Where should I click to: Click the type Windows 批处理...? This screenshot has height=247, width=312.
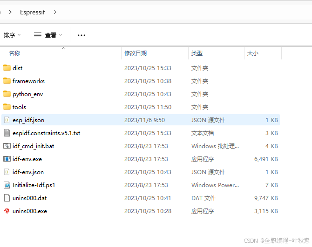[x=215, y=146]
